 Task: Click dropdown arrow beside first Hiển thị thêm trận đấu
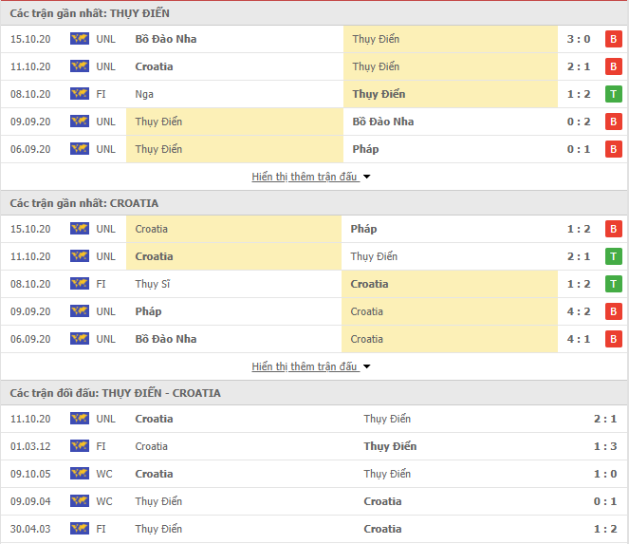366,177
